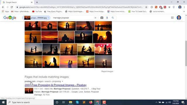Click the browser forward arrow
187x105 pixels.
7,7
